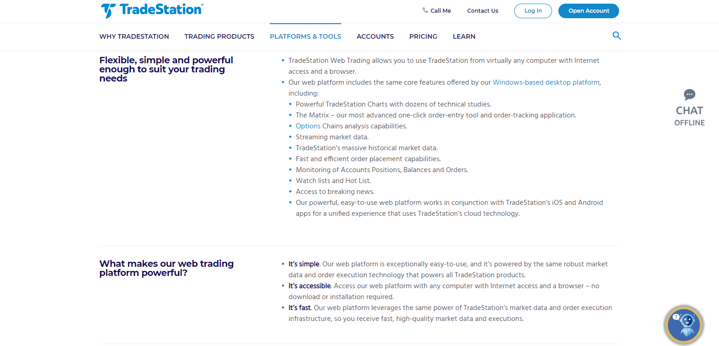This screenshot has width=719, height=346.
Task: Open the robot help assistant
Action: [x=683, y=325]
